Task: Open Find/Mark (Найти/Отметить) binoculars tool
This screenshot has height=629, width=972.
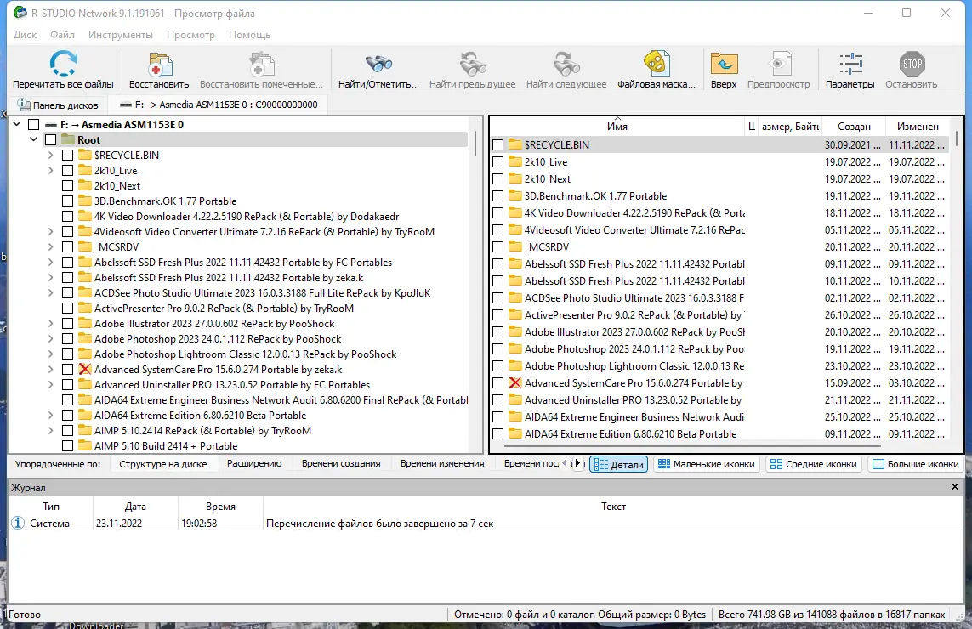Action: (378, 64)
